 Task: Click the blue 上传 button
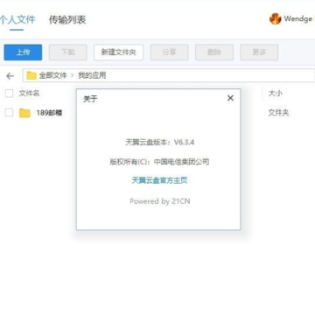23,52
